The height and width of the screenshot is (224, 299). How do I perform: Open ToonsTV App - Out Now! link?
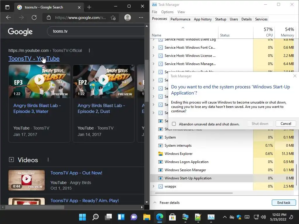coord(76,173)
